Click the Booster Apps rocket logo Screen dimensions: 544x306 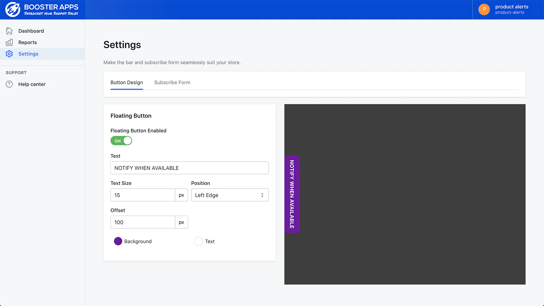(x=13, y=10)
